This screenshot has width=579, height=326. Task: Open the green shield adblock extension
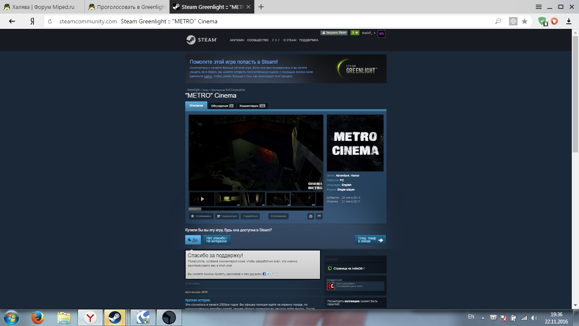point(543,21)
